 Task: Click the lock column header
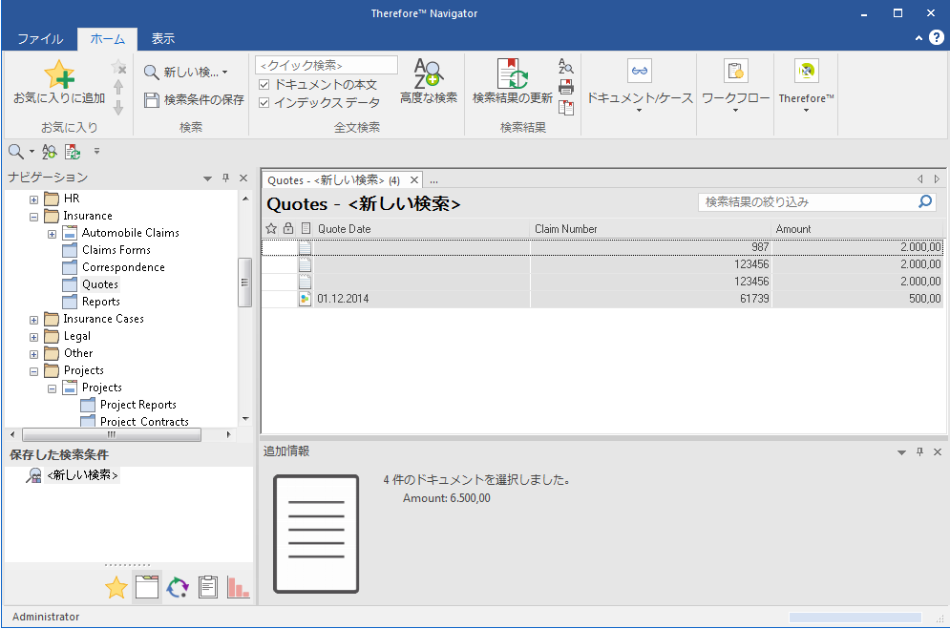pos(288,229)
